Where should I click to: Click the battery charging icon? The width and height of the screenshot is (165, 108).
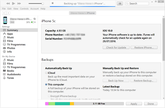click(33, 22)
